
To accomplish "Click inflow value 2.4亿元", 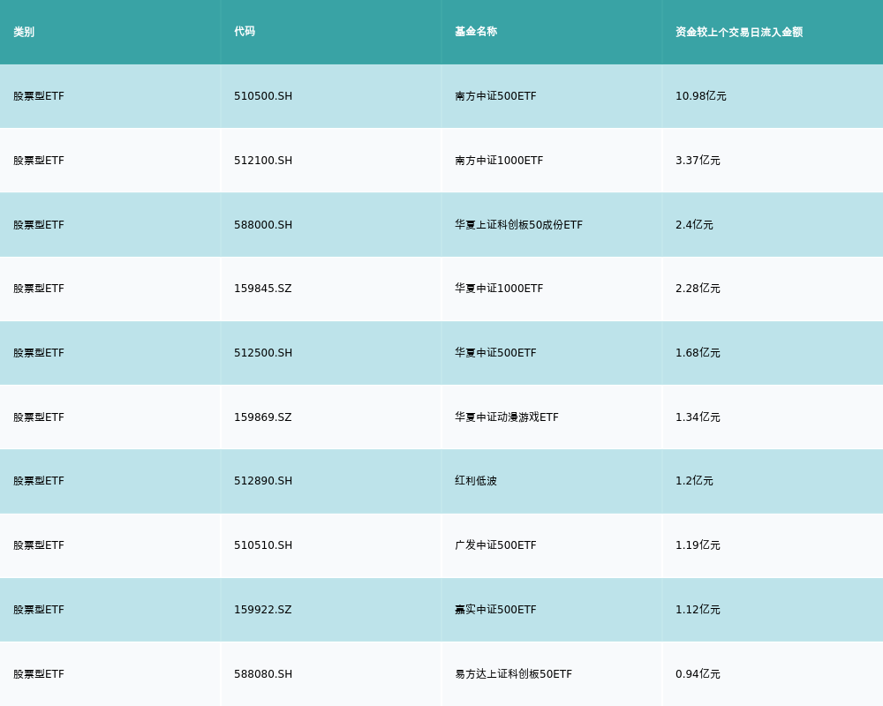I will pyautogui.click(x=694, y=225).
